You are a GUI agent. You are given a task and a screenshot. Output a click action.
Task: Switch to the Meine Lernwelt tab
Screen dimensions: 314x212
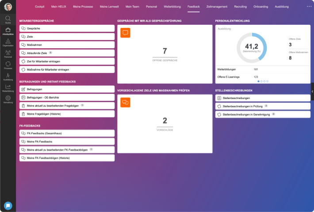click(109, 7)
